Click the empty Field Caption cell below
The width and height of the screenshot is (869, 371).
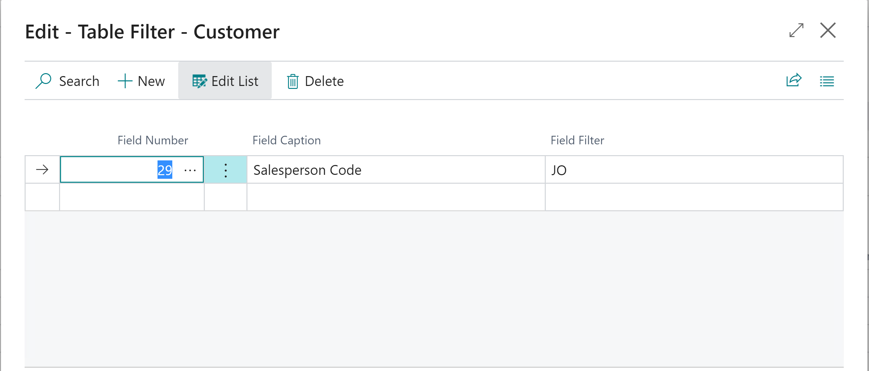(x=396, y=197)
